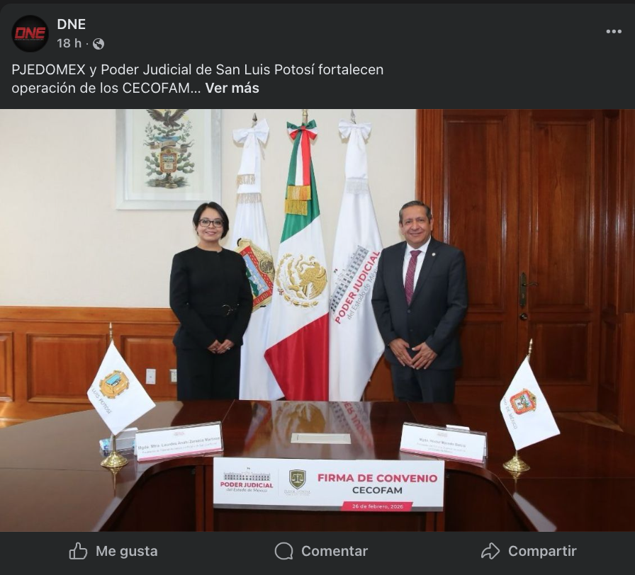Open the photo at the Mexican flag
Viewport: 635px width, 575px height.
[x=298, y=259]
